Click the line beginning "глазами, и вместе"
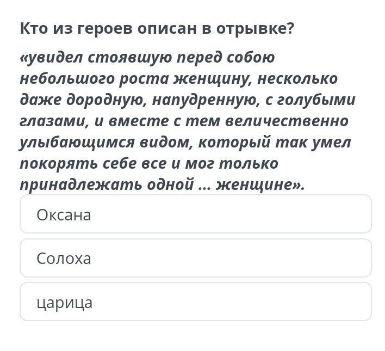 pyautogui.click(x=184, y=121)
